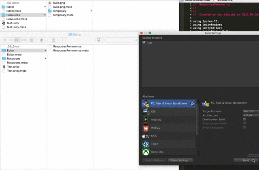Select the WebGL platform icon

[146, 128]
